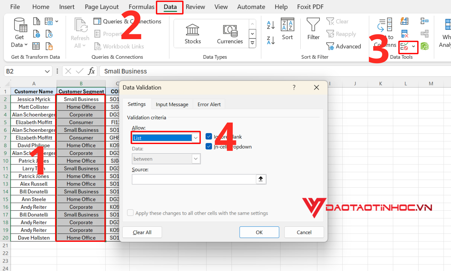The width and height of the screenshot is (451, 271).
Task: Open the Allow dropdown showing List
Action: [166, 138]
